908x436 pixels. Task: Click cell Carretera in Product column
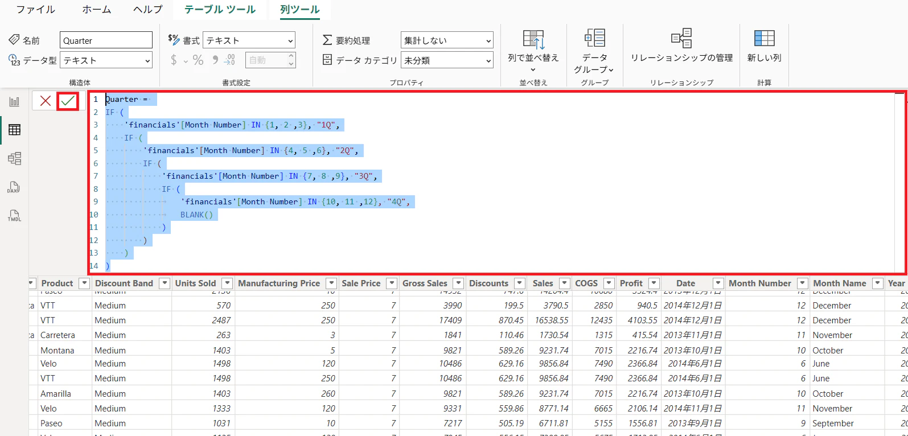tap(57, 335)
